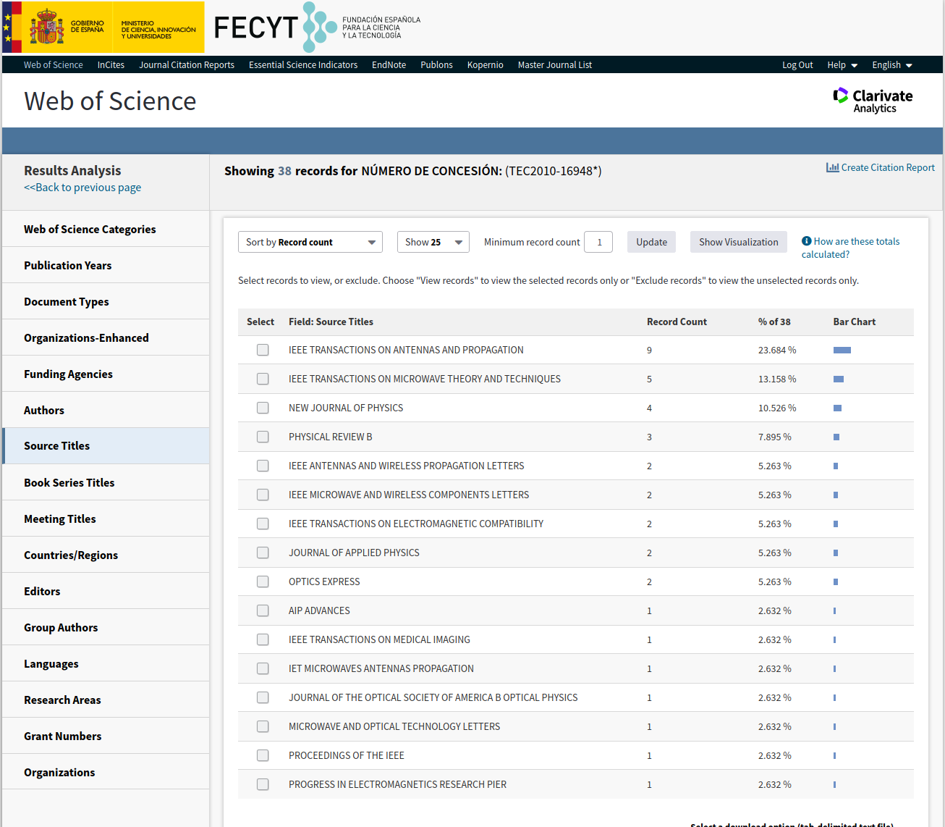Image resolution: width=945 pixels, height=827 pixels.
Task: Go back to previous page link
Action: pos(82,188)
